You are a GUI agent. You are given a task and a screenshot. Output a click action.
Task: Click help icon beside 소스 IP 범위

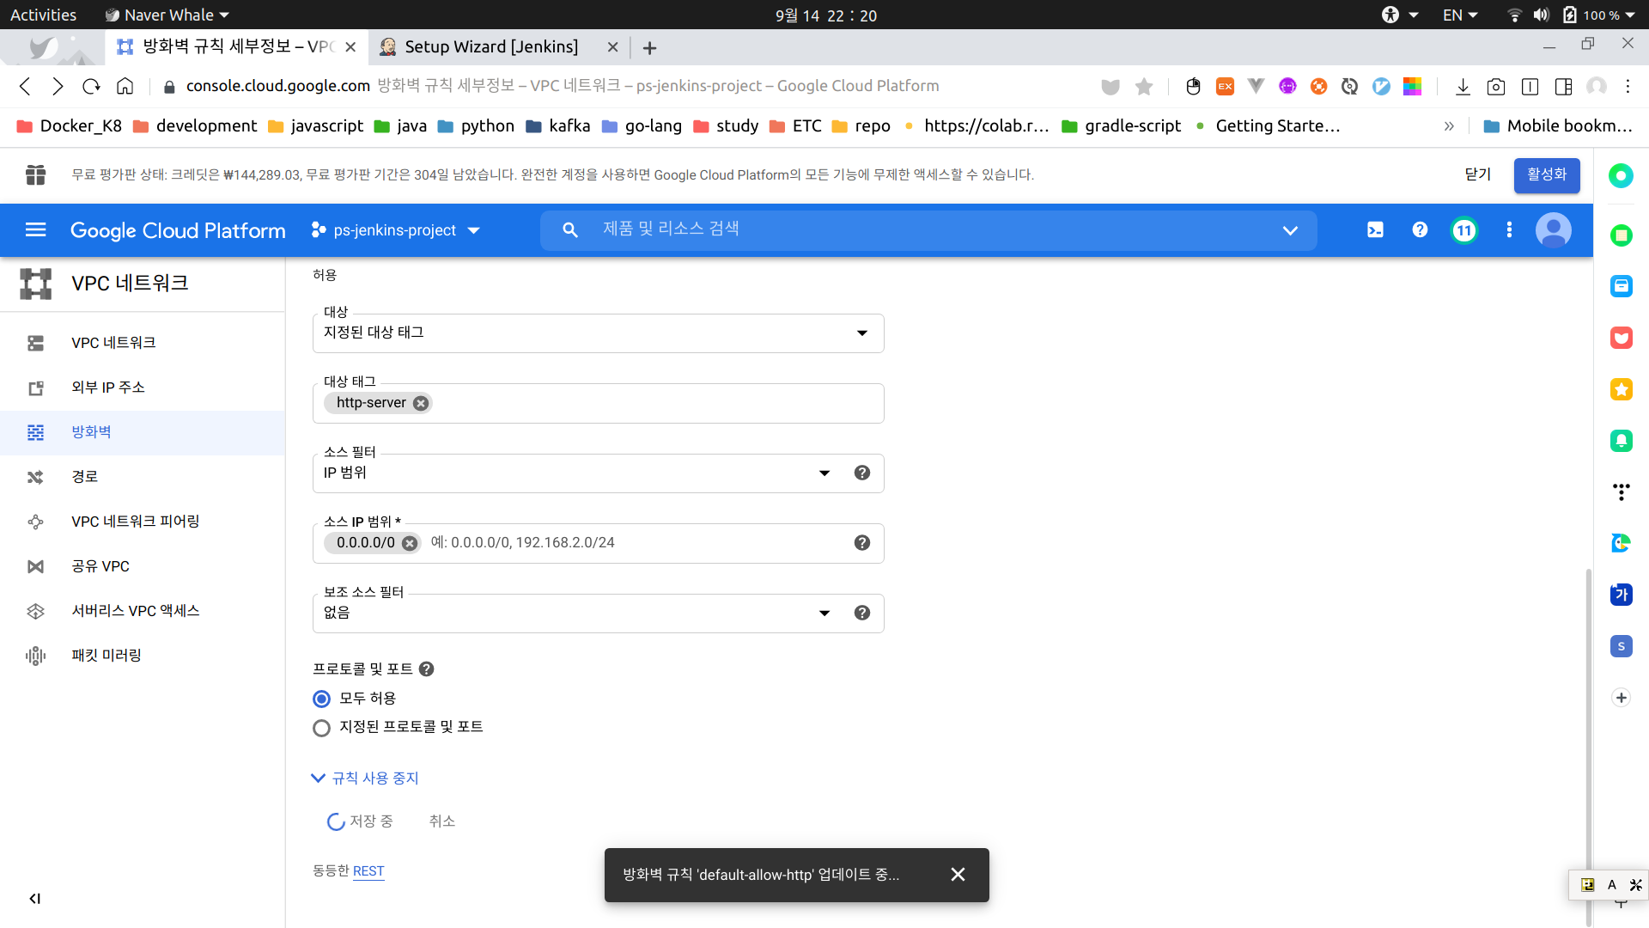tap(862, 543)
